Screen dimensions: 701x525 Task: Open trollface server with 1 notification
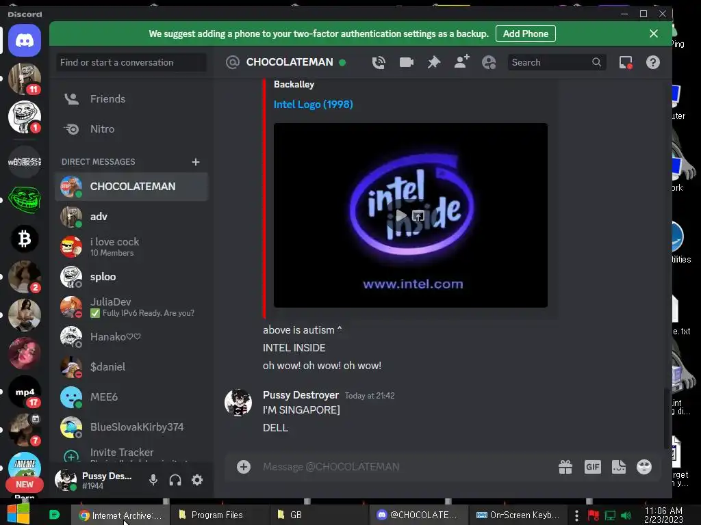point(25,118)
